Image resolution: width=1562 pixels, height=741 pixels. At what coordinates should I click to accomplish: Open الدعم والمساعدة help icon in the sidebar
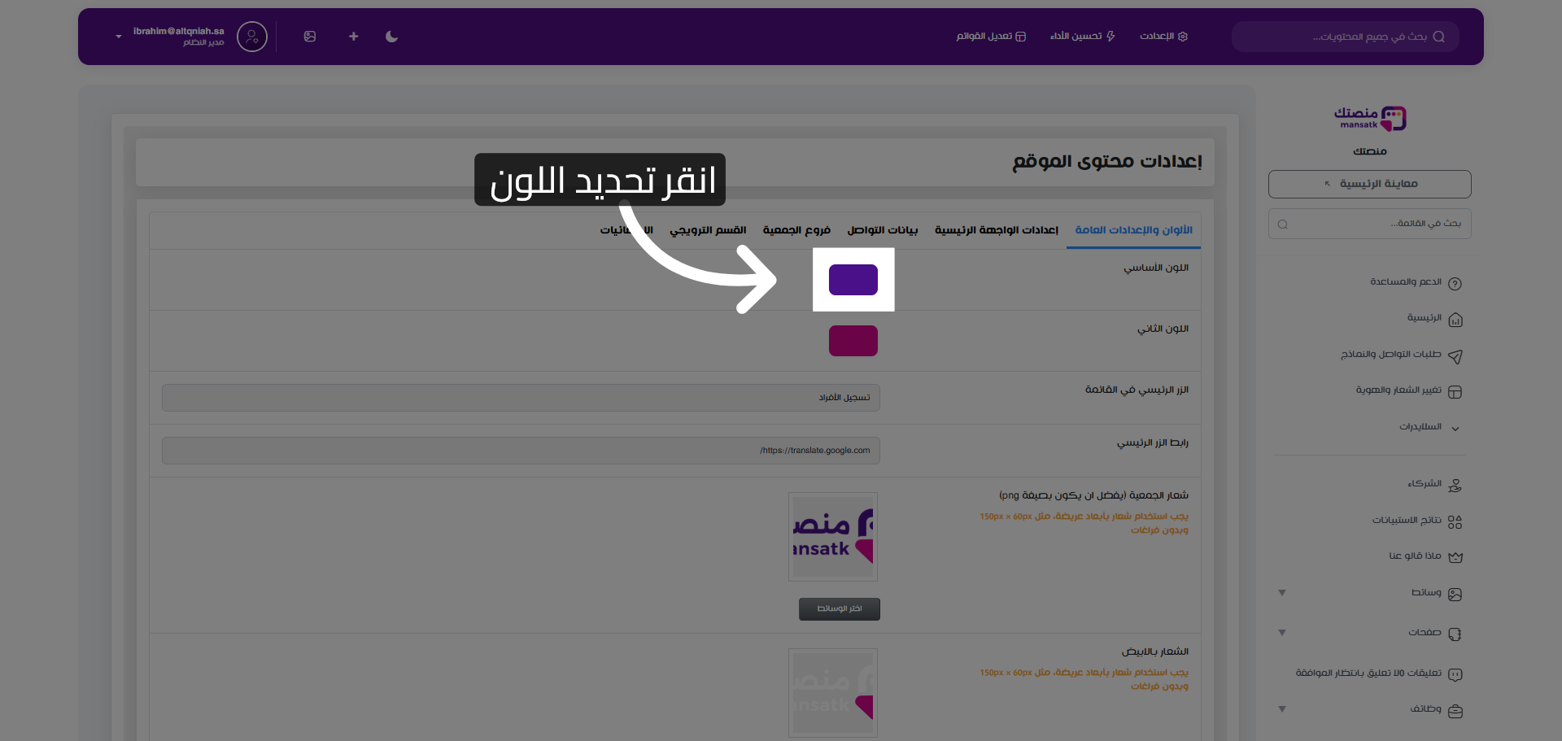tap(1456, 282)
